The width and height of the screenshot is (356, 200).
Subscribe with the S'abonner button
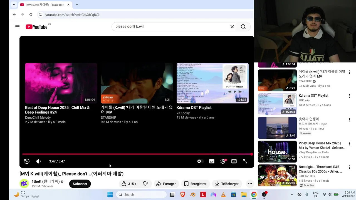pyautogui.click(x=80, y=184)
